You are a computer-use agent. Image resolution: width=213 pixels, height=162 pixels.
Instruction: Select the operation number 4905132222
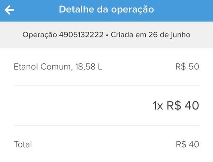coord(81,35)
